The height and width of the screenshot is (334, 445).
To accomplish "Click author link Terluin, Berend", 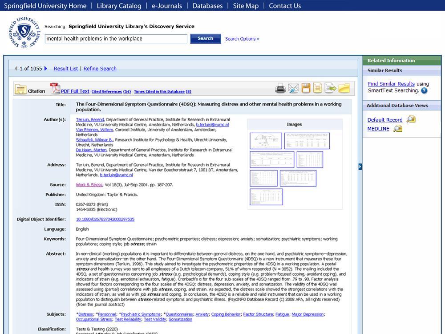I will coord(90,119).
